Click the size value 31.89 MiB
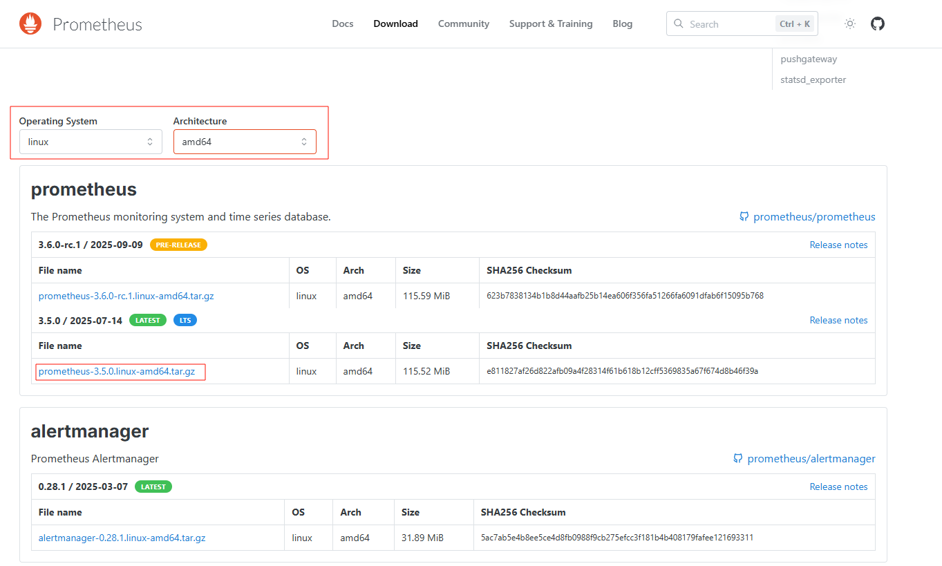The width and height of the screenshot is (942, 566). click(422, 538)
